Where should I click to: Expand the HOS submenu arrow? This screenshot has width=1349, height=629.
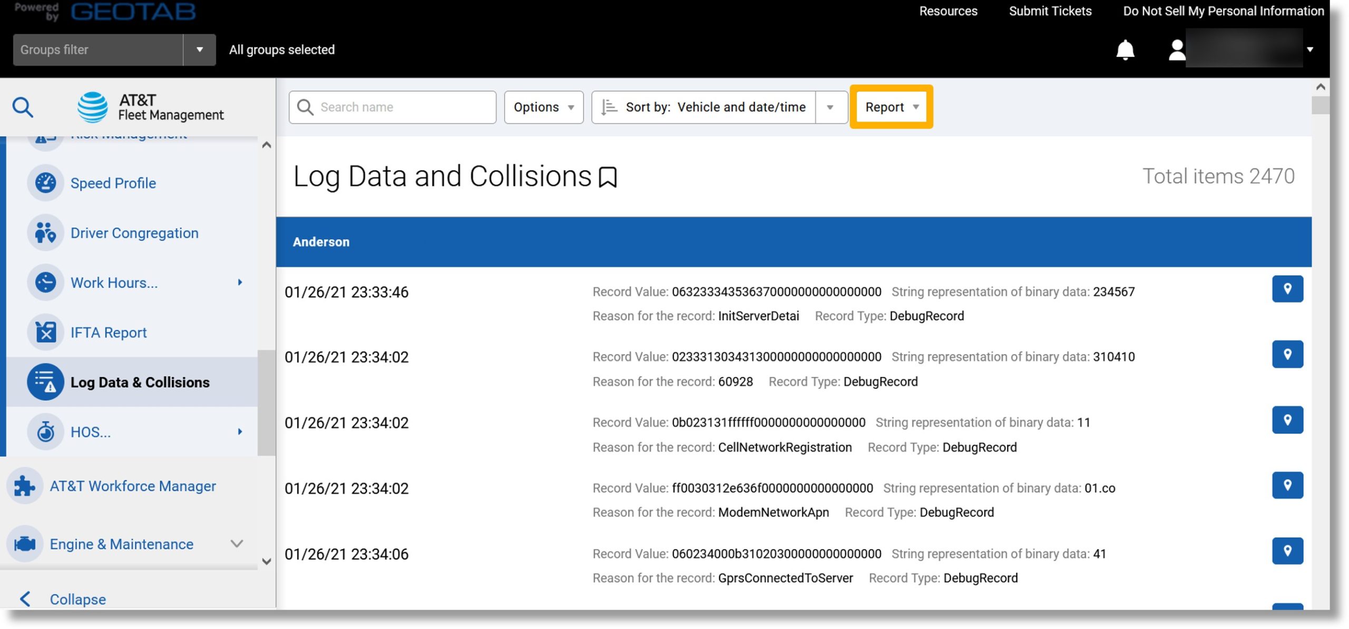[x=240, y=432]
